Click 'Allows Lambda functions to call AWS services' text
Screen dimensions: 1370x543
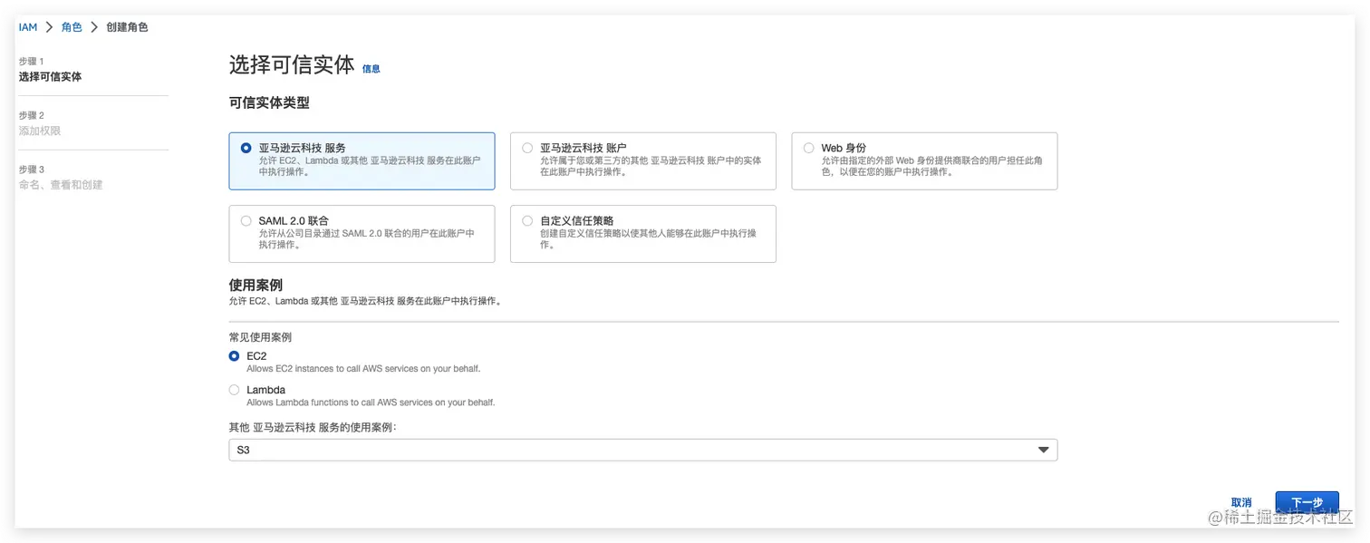pos(371,402)
